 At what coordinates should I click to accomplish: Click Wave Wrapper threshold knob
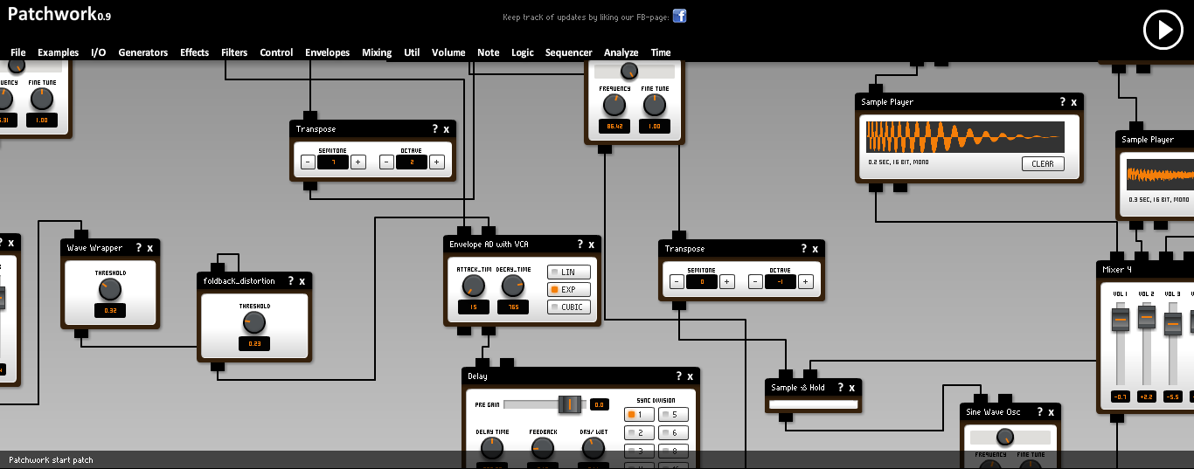click(x=111, y=289)
